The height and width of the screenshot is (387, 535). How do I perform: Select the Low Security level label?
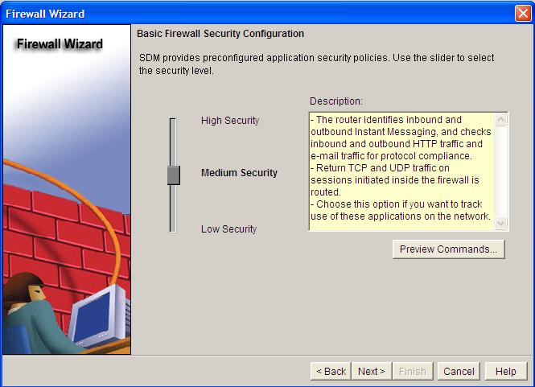(228, 228)
